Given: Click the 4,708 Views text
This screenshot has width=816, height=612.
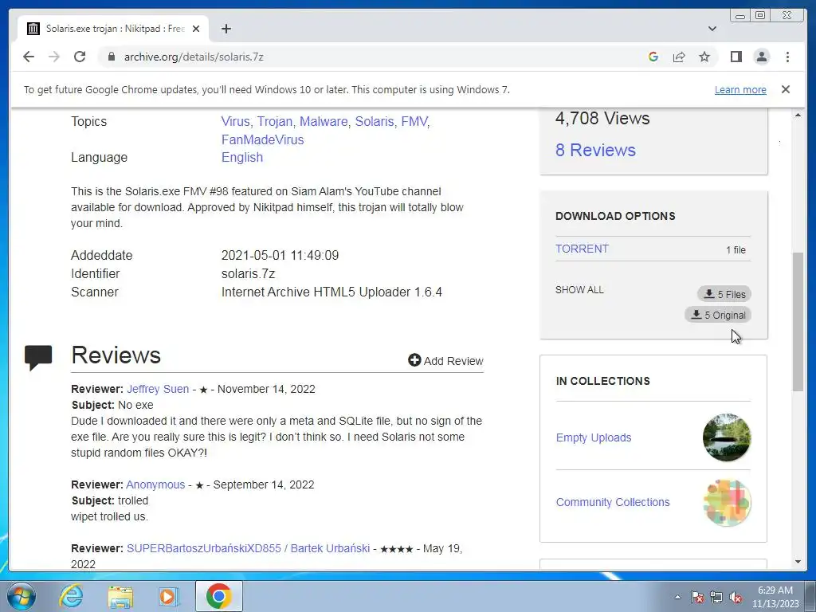Looking at the screenshot, I should [x=602, y=119].
